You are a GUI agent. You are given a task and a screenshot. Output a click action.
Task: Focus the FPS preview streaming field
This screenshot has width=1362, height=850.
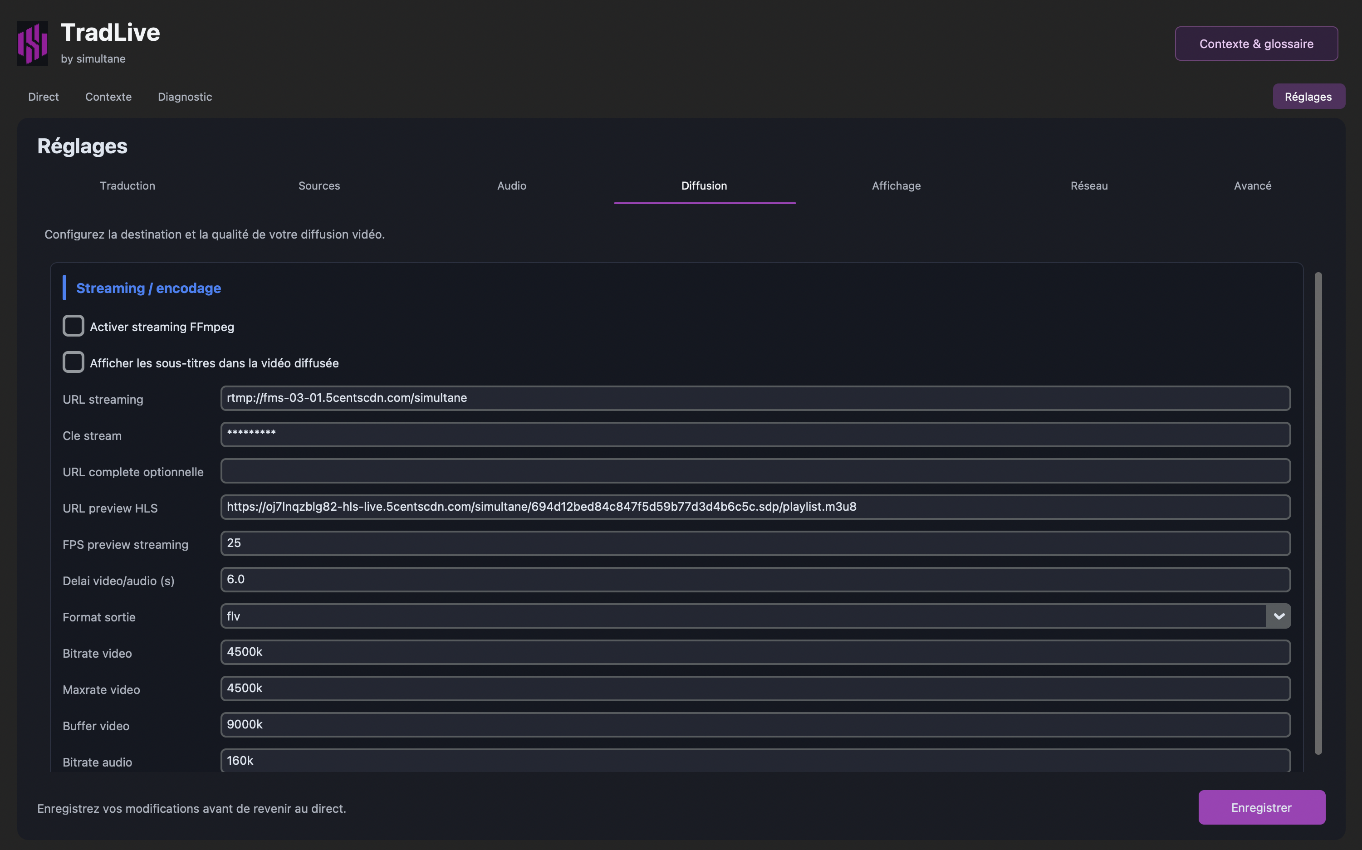[755, 543]
